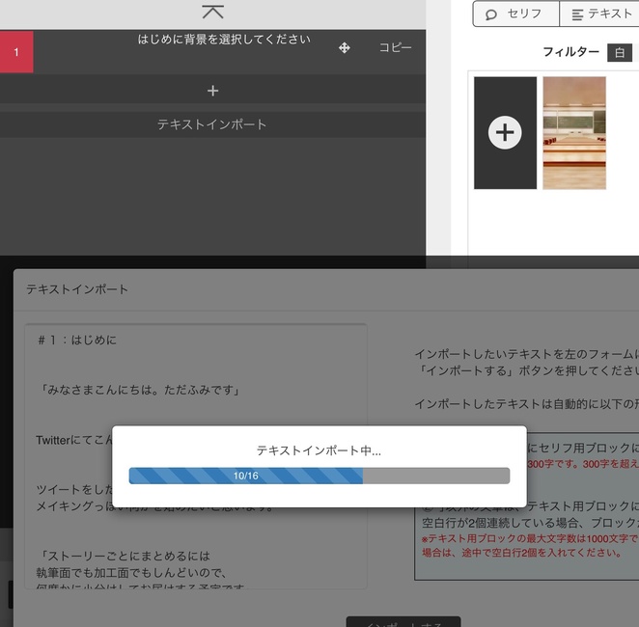Click the speech bubble icon on セリフ
This screenshot has width=639, height=627.
(491, 14)
